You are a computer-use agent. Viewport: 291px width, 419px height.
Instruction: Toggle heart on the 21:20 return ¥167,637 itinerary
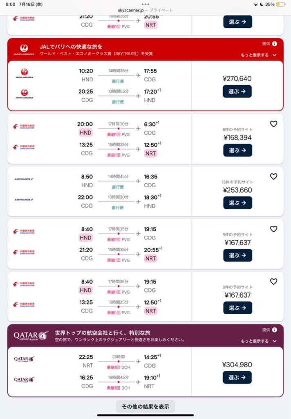tap(274, 229)
